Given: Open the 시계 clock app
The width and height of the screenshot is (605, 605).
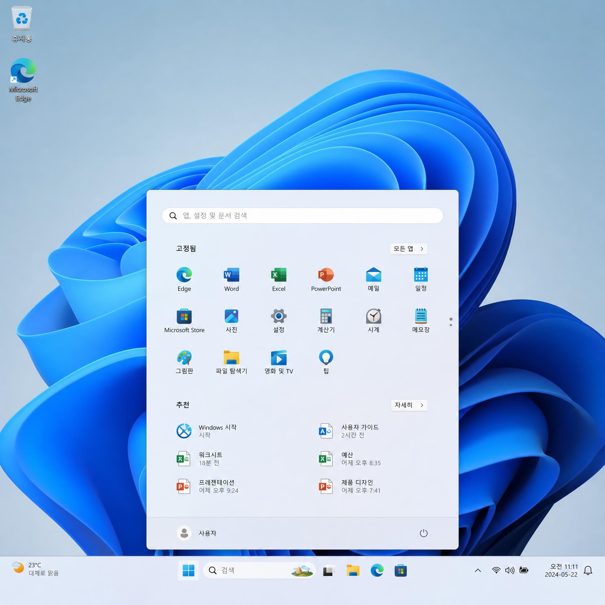Looking at the screenshot, I should tap(374, 321).
